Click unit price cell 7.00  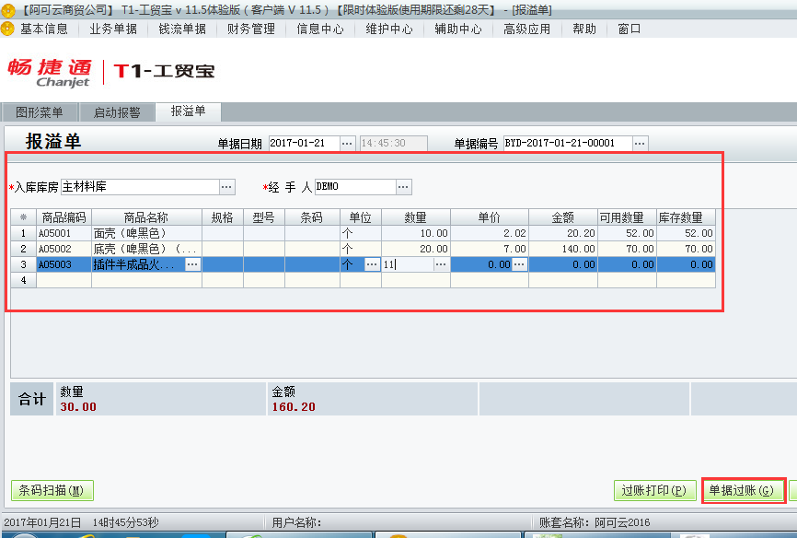point(490,249)
